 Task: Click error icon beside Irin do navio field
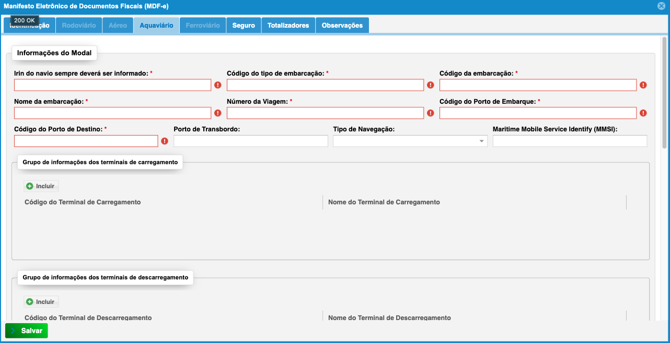218,85
